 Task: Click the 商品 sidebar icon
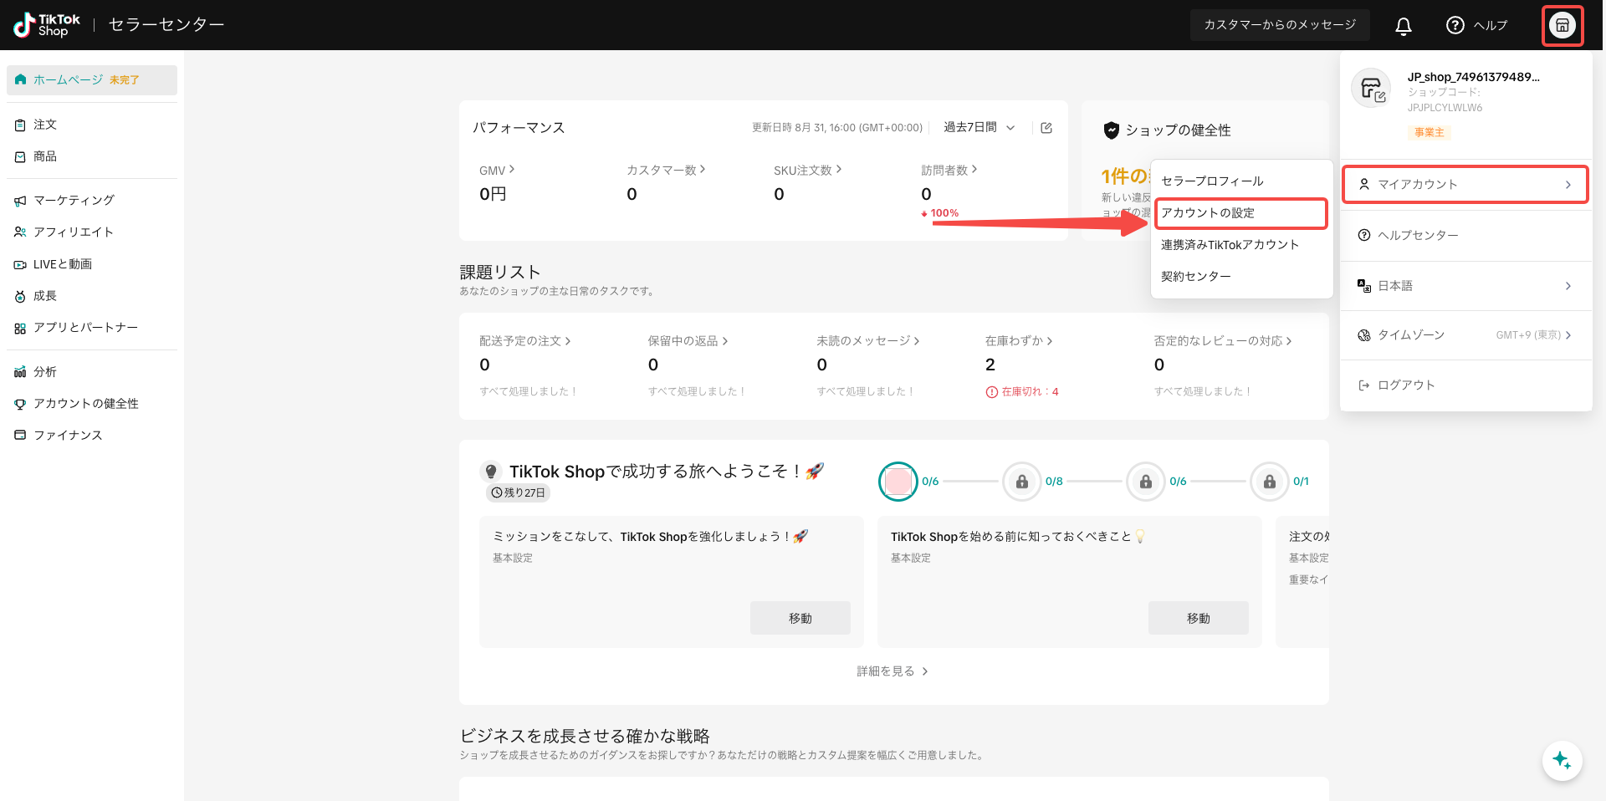tap(20, 156)
